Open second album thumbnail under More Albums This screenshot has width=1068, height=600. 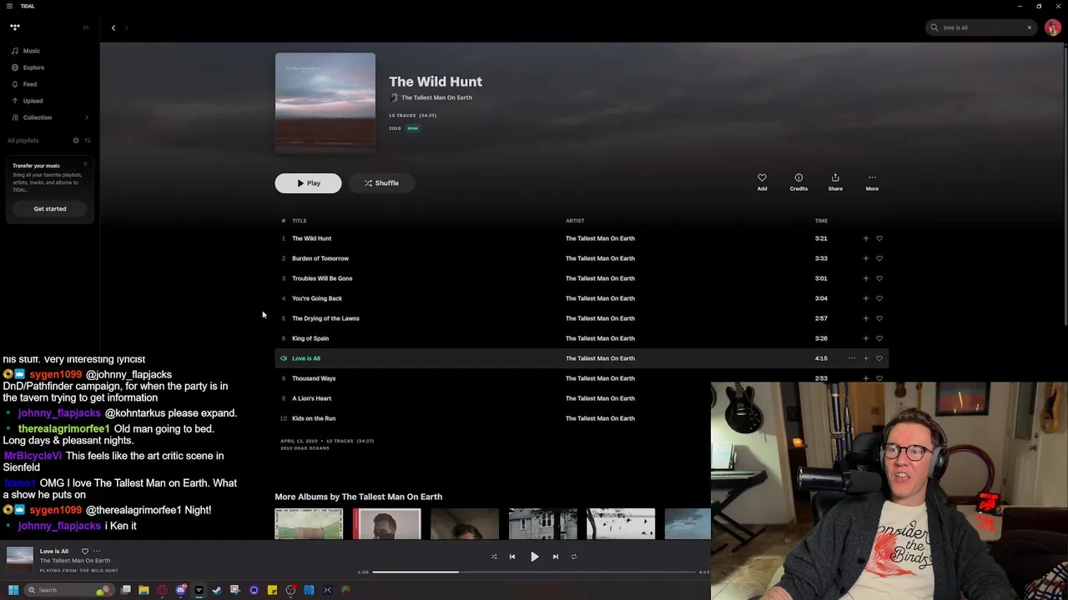coord(387,524)
